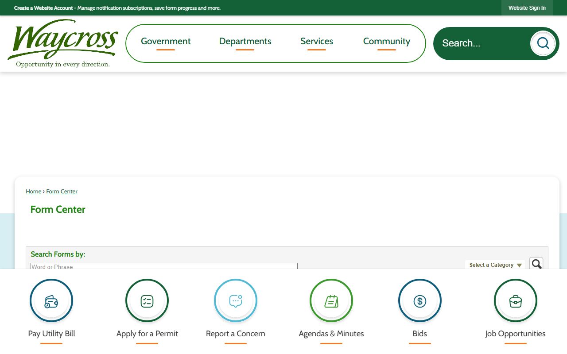Open the Services menu
The height and width of the screenshot is (354, 567).
point(317,41)
